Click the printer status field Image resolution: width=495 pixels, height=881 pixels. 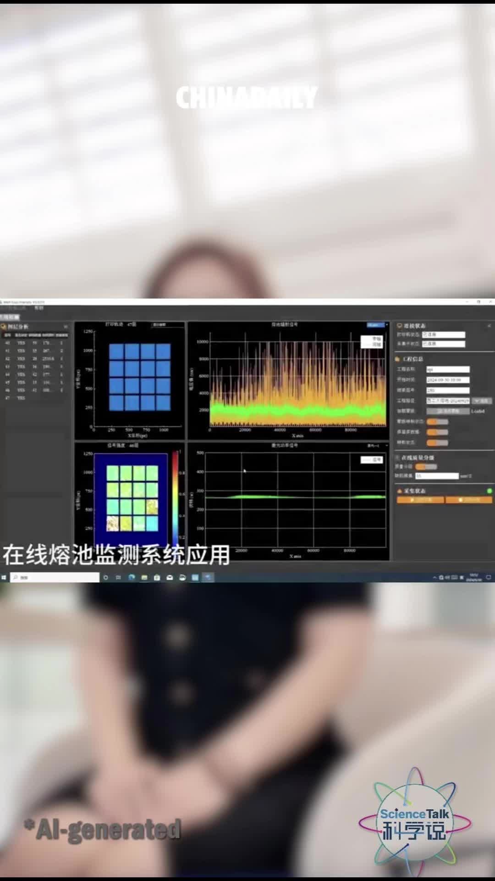pos(443,335)
